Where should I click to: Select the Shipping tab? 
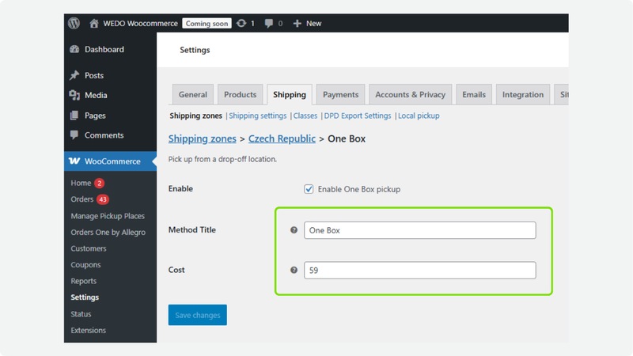click(290, 94)
